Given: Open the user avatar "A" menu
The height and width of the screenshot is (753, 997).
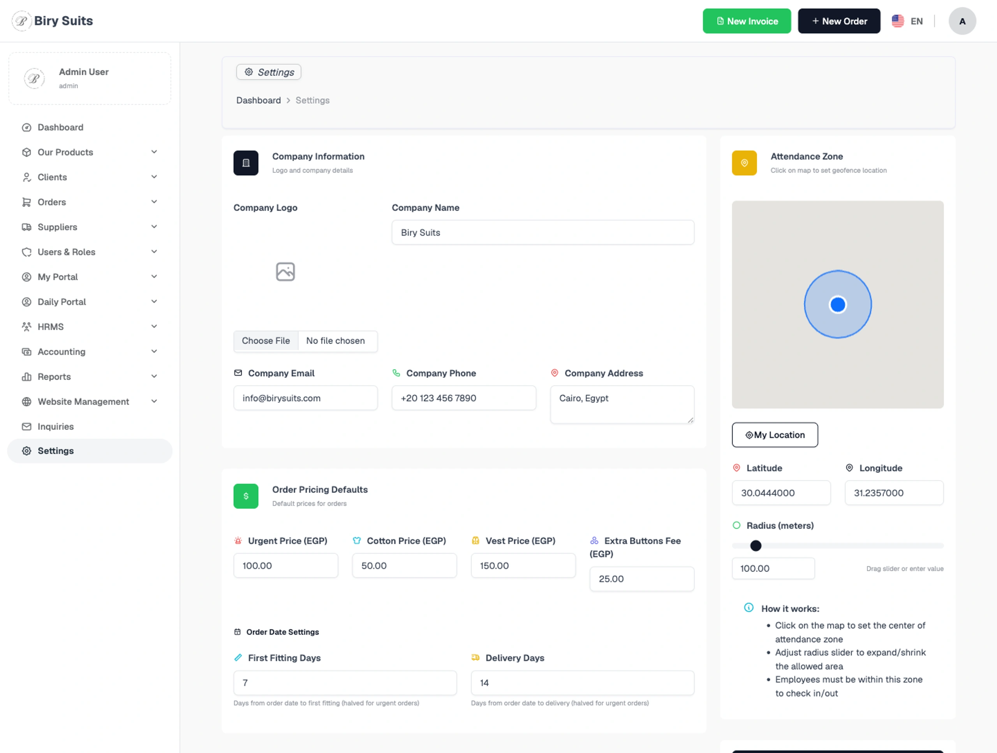Looking at the screenshot, I should click(x=962, y=21).
